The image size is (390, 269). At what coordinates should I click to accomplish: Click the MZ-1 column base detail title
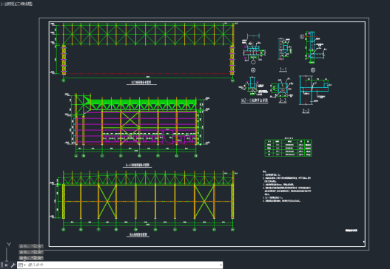click(255, 101)
